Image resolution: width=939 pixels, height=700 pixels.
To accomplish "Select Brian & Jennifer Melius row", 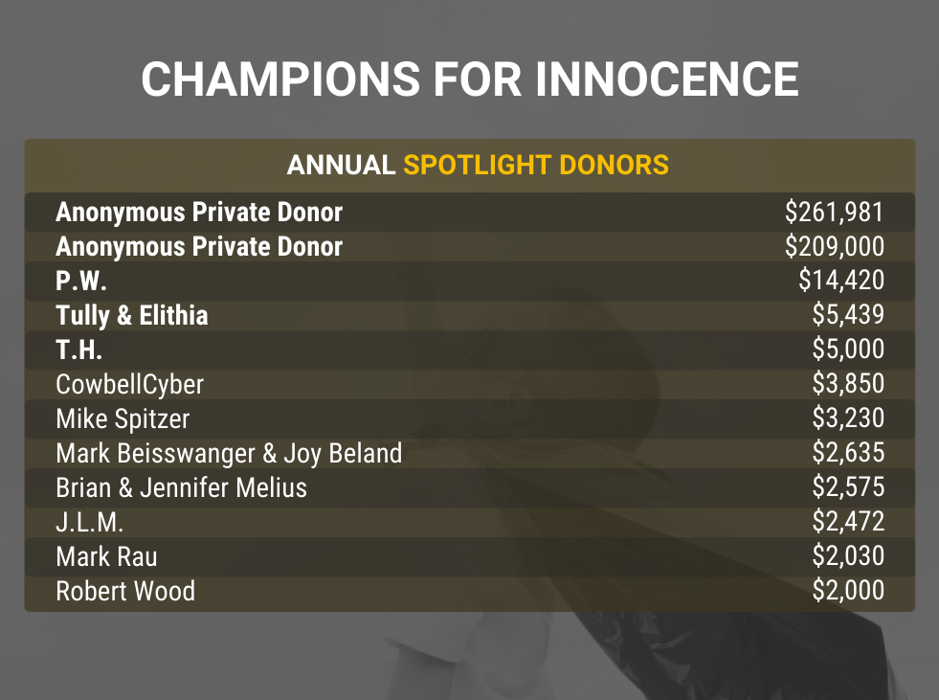I will pyautogui.click(x=470, y=487).
